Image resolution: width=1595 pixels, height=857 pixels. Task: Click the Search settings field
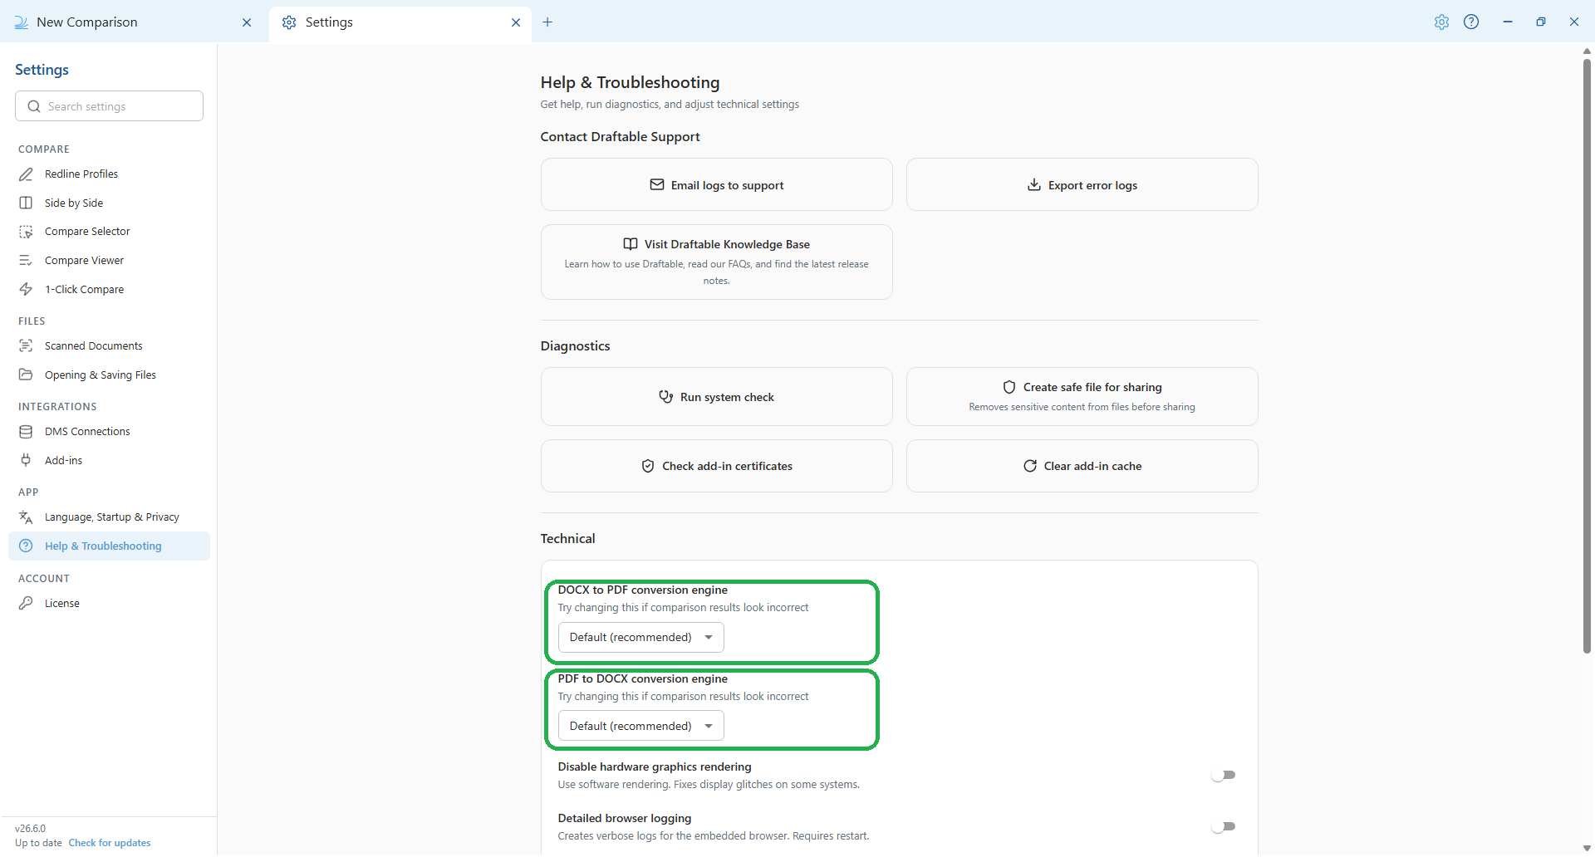(x=109, y=106)
